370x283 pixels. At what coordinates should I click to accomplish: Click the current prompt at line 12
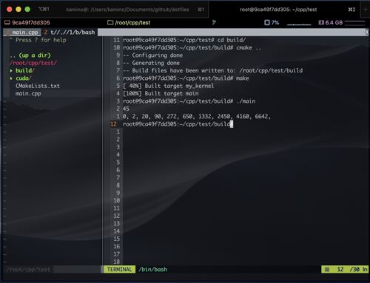tap(178, 124)
